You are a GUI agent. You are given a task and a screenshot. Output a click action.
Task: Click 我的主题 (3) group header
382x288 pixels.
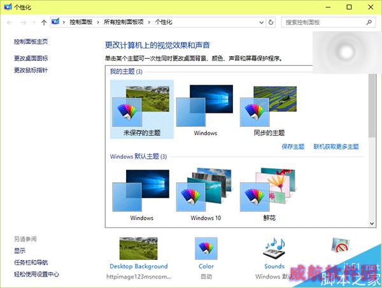[x=126, y=71]
